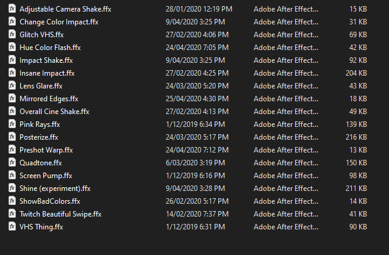
Task: Click the Lens Glare.ffx file icon
Action: pos(12,86)
